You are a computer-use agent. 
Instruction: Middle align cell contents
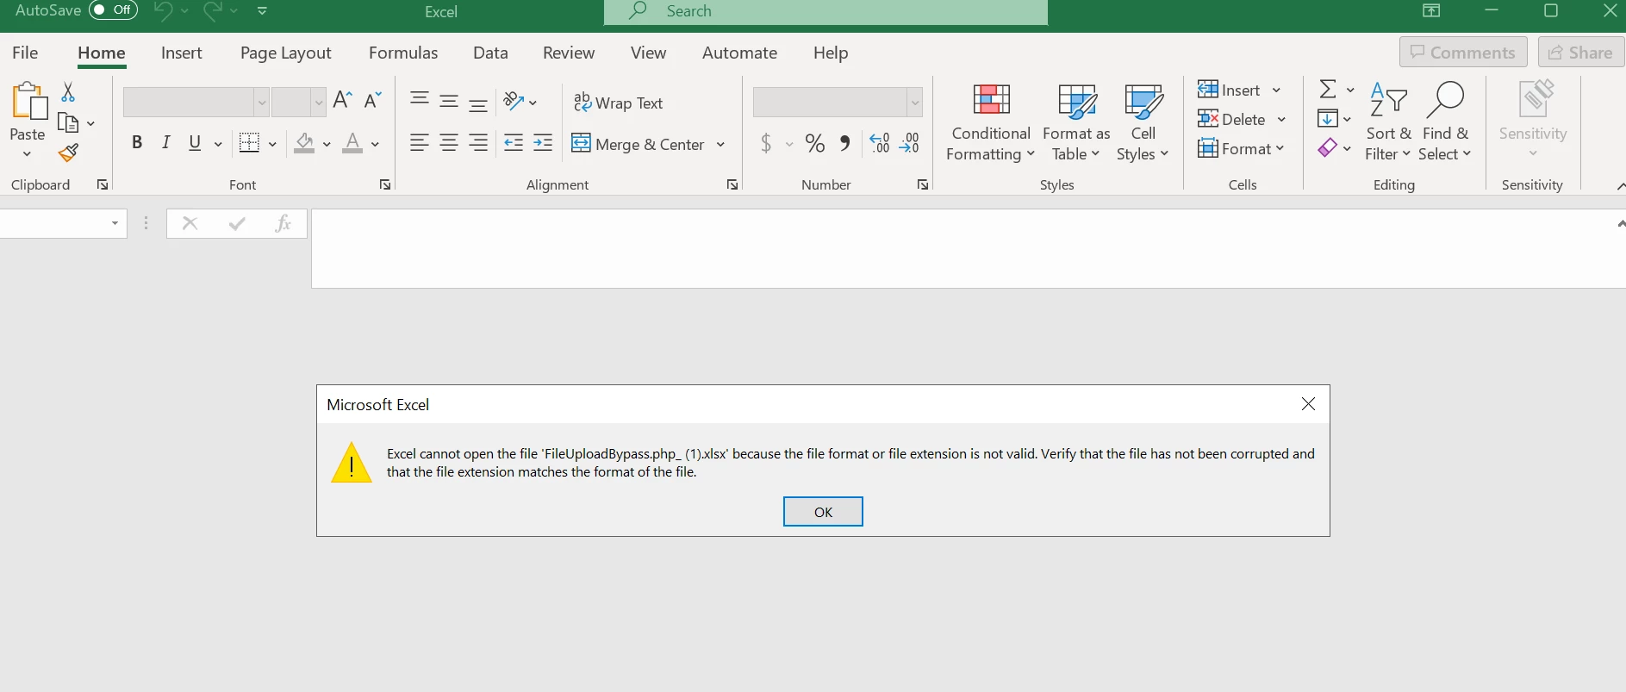coord(449,101)
